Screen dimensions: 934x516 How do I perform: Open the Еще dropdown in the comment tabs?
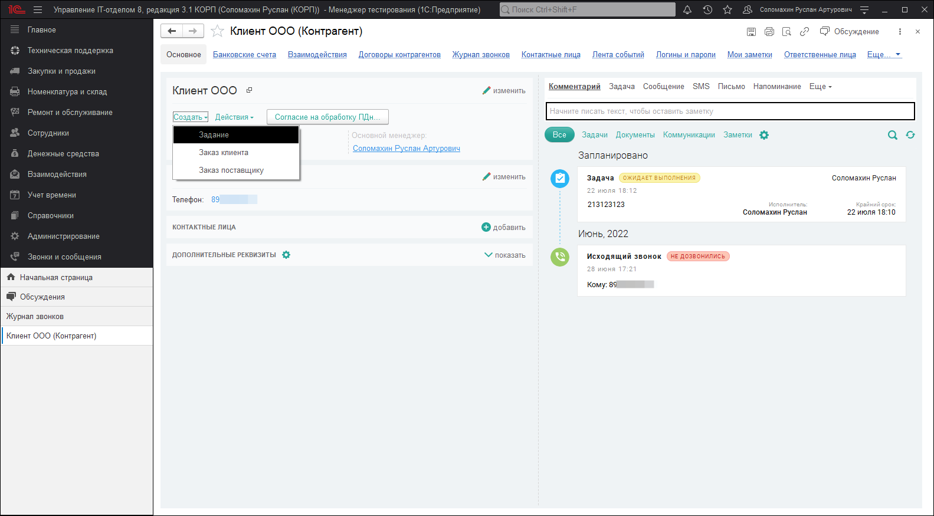(820, 87)
